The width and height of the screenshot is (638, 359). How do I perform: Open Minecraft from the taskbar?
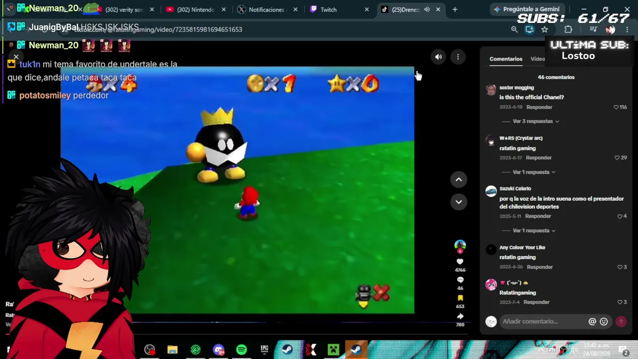click(x=333, y=350)
